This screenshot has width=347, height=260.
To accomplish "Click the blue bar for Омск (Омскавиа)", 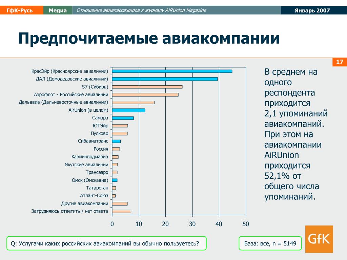I will tap(115, 180).
